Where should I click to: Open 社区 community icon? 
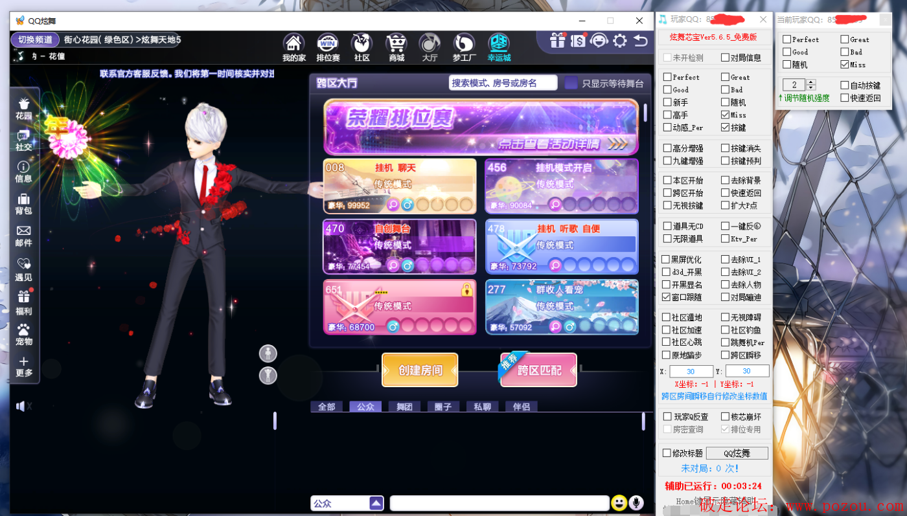[362, 47]
